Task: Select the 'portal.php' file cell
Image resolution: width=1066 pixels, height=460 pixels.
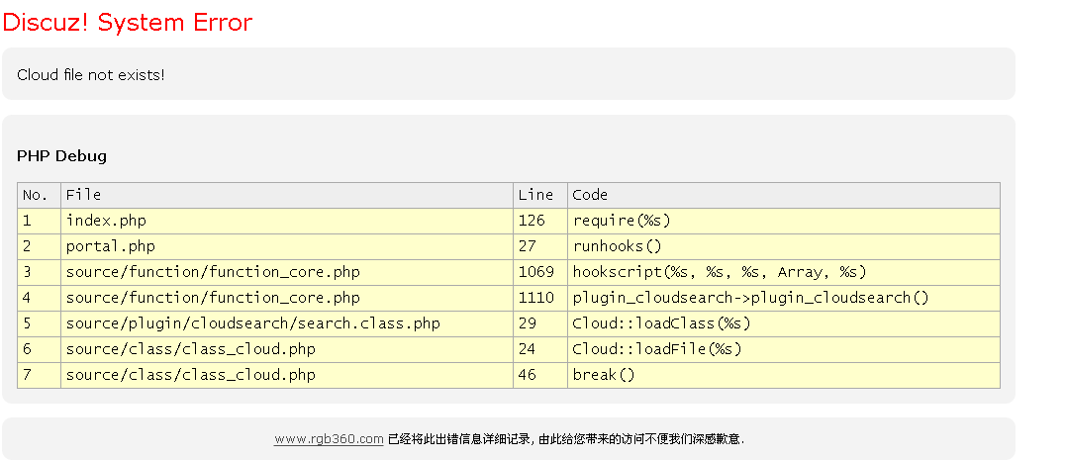Action: tap(287, 246)
